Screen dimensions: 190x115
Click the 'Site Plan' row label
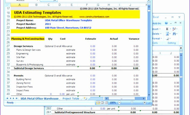[x=21, y=57]
